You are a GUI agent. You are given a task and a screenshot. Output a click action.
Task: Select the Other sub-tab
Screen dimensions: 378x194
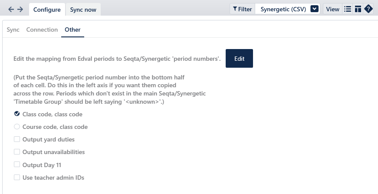click(x=72, y=30)
